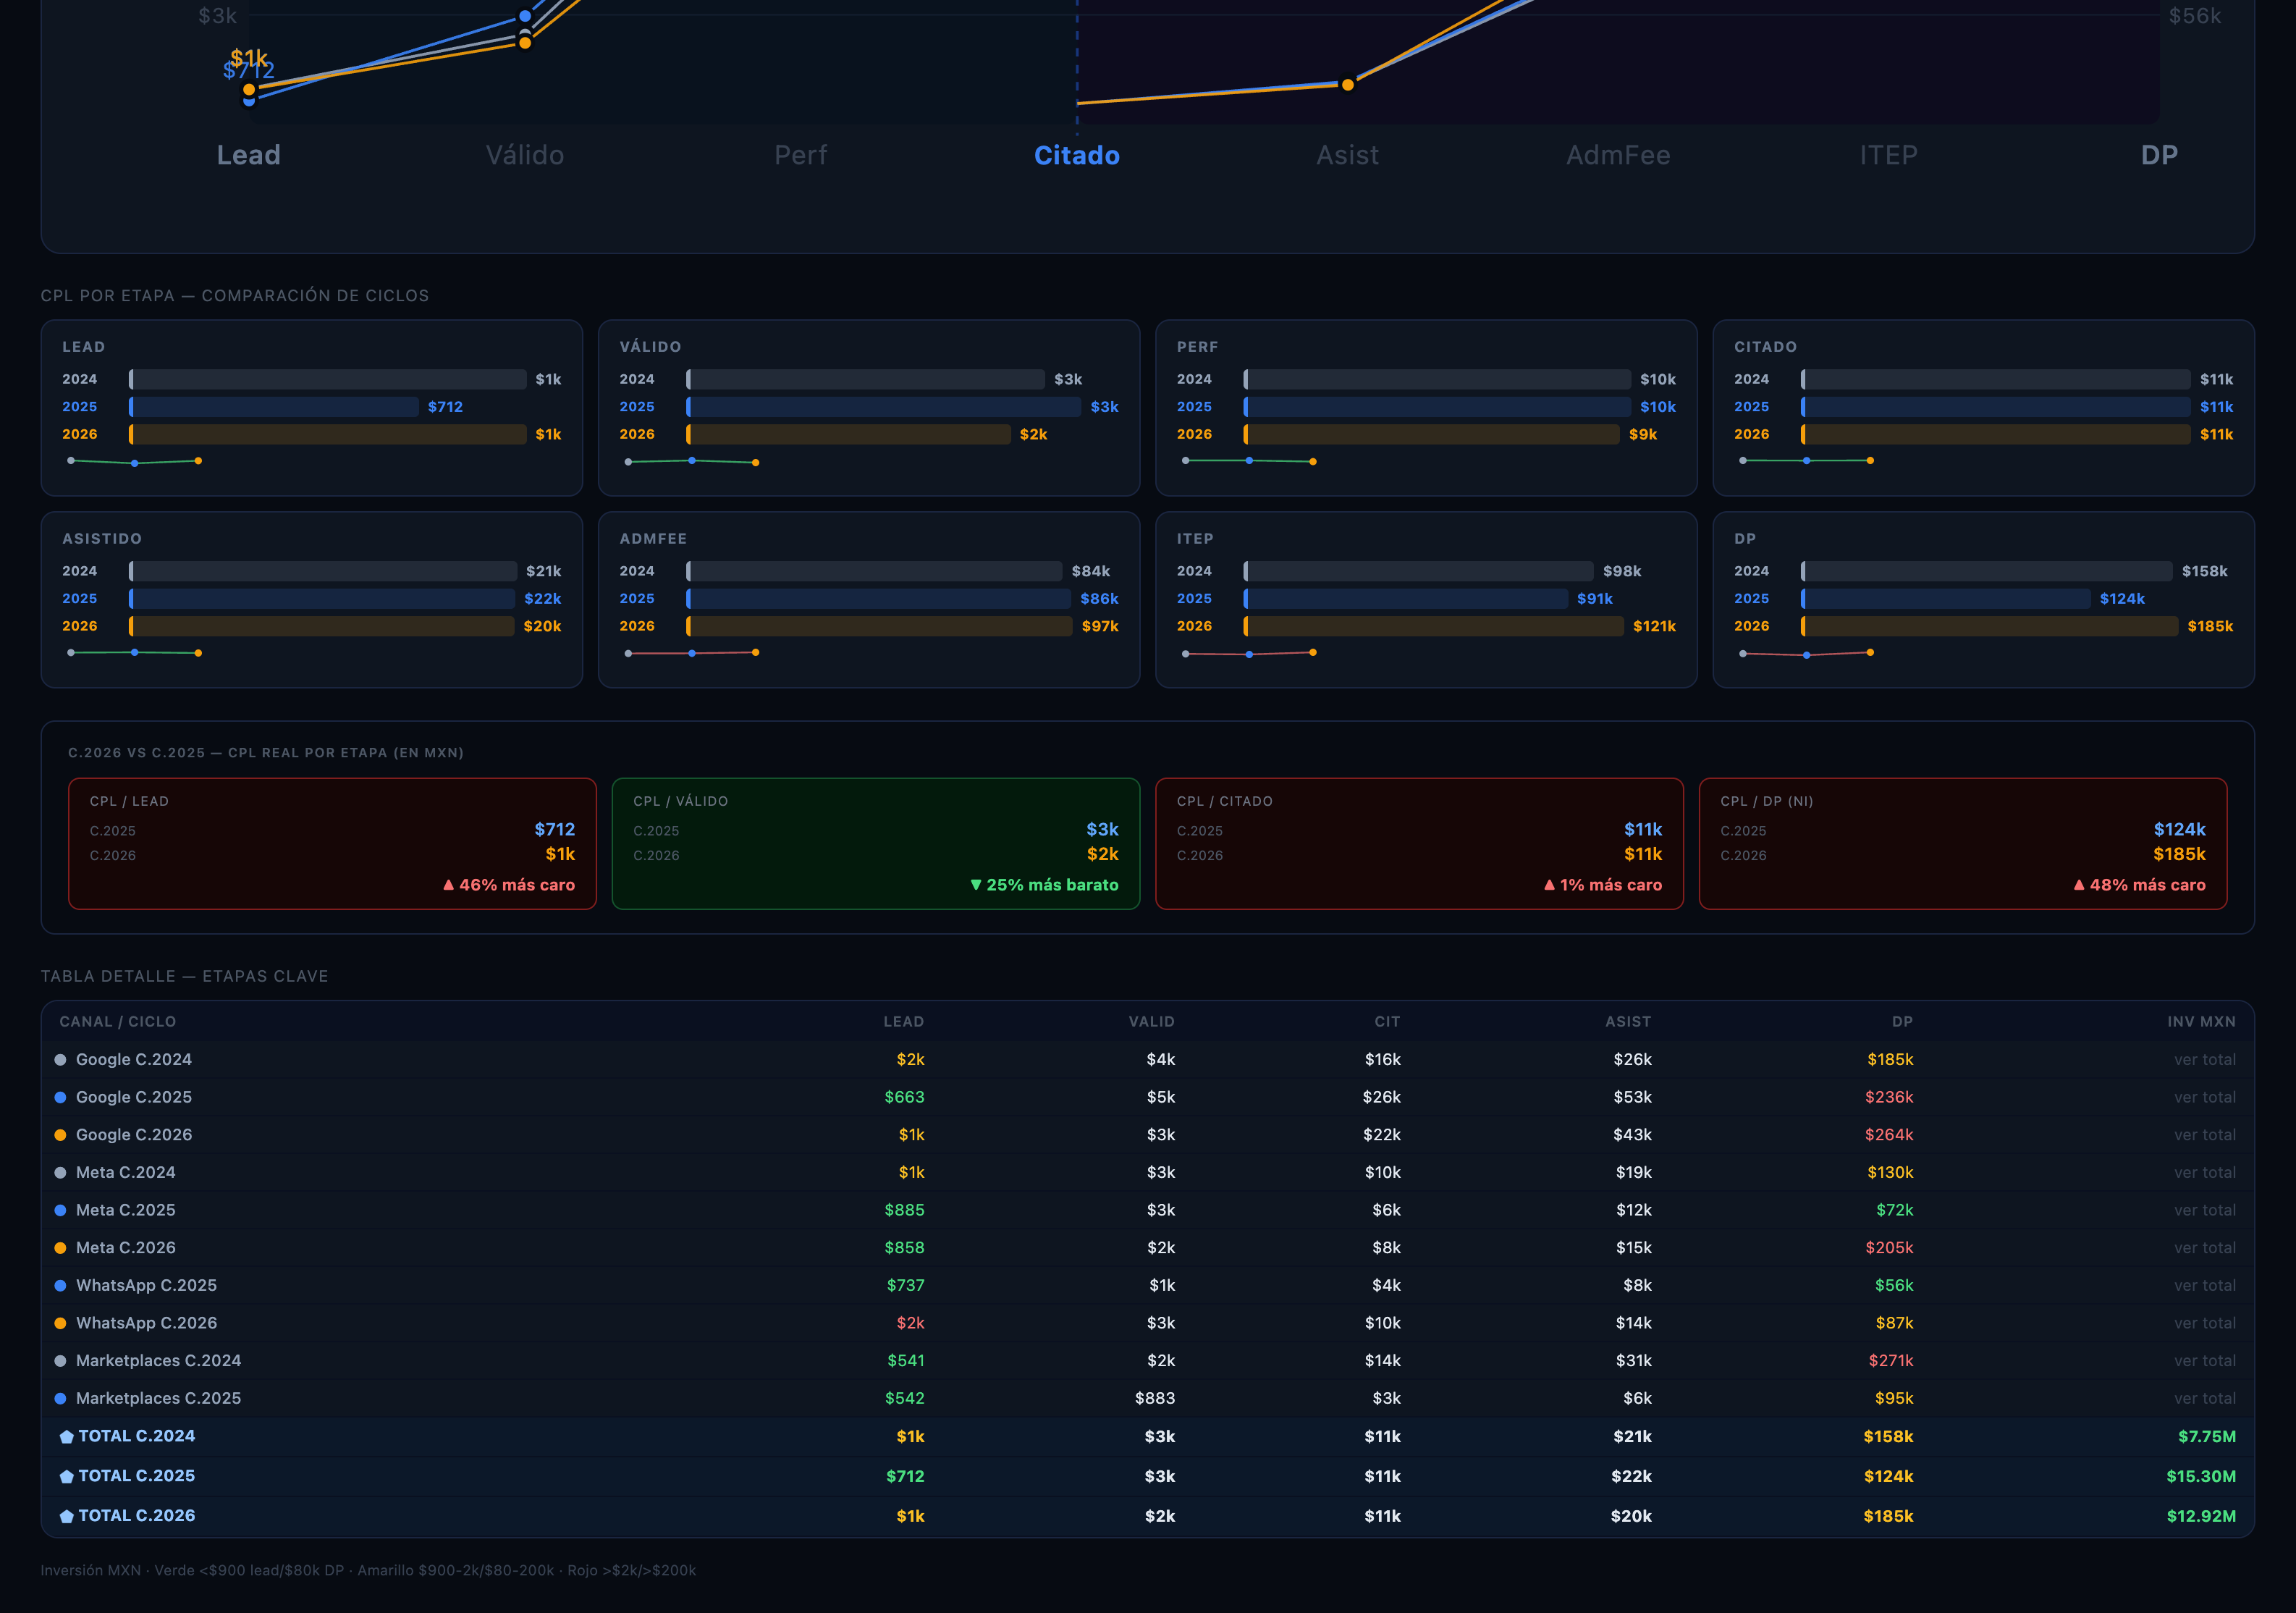Click the red up-triangle in the CPL / LEAD card
This screenshot has height=1613, width=2296.
(448, 885)
